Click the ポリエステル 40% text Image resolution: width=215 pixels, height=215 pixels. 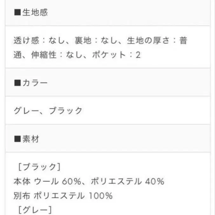(127, 181)
